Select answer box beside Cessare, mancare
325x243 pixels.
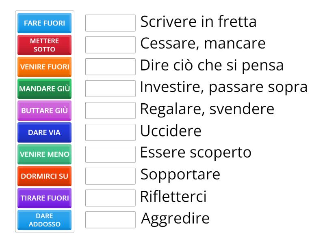110,45
